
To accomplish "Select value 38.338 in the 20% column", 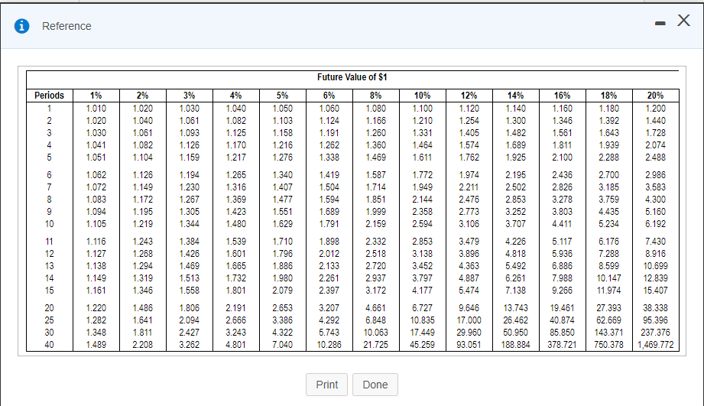I will [656, 308].
